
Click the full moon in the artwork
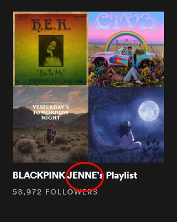(x=149, y=111)
